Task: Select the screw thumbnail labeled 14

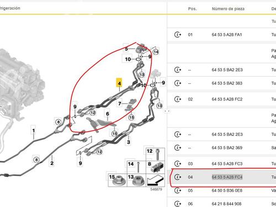Action: 136,167
